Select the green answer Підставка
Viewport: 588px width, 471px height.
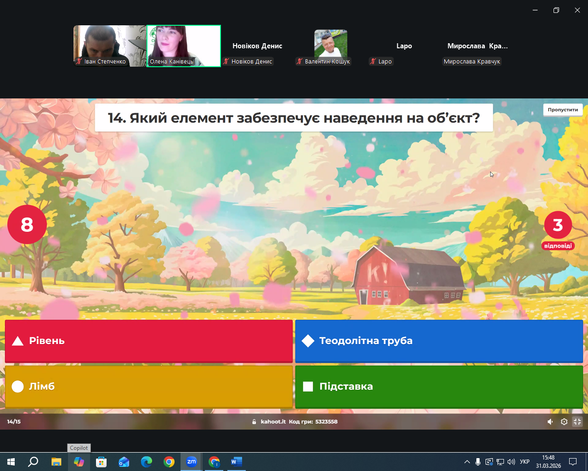(x=439, y=386)
